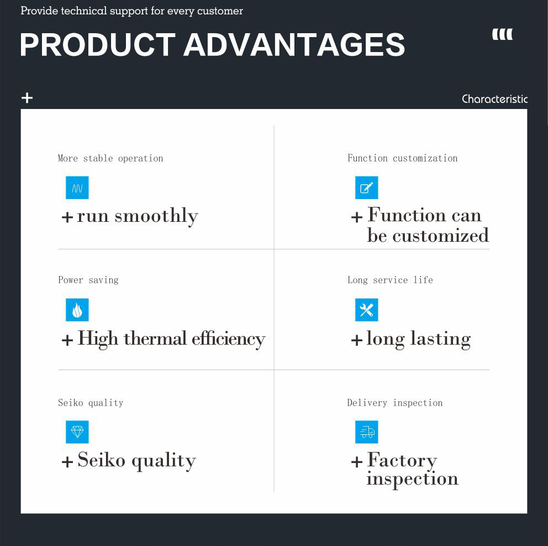
Task: Click the 'PRODUCT ADVANTAGES' title
Action: pos(212,45)
